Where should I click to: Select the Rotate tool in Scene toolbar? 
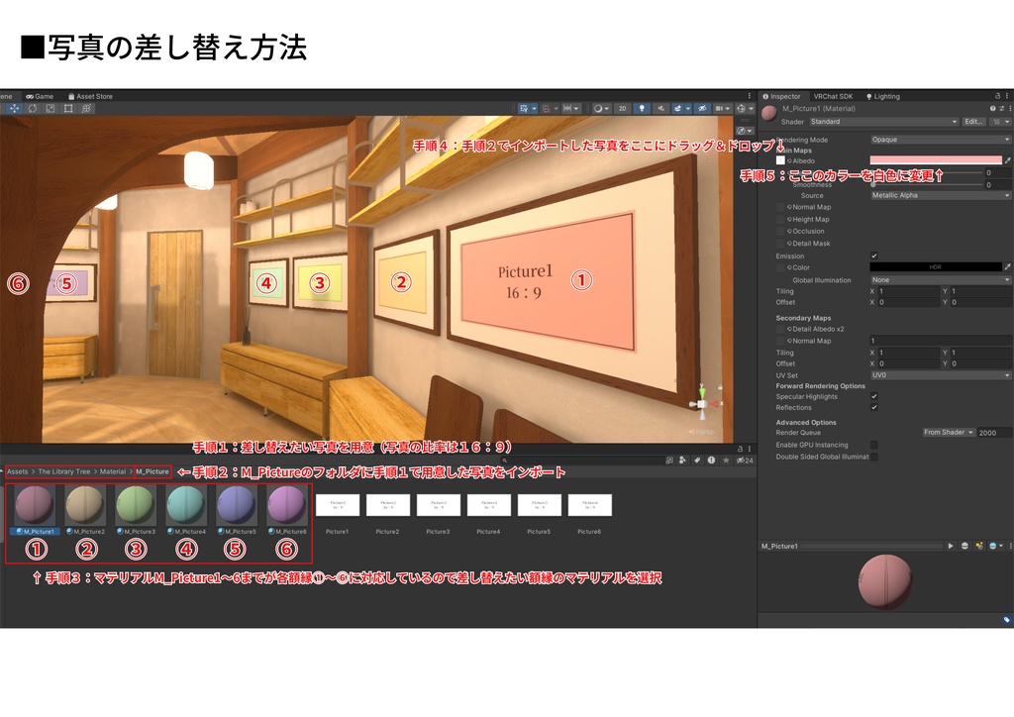coord(33,109)
